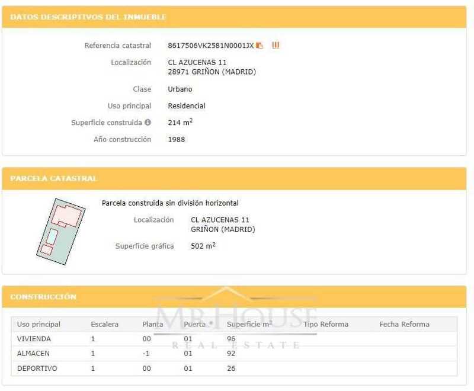Image resolution: width=474 pixels, height=391 pixels.
Task: Select cadastral reference 8617506VK2581N0001JX text
Action: pyautogui.click(x=210, y=46)
